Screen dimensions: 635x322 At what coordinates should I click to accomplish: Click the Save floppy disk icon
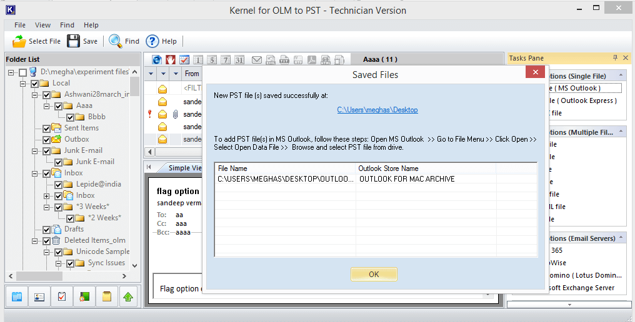(x=73, y=41)
